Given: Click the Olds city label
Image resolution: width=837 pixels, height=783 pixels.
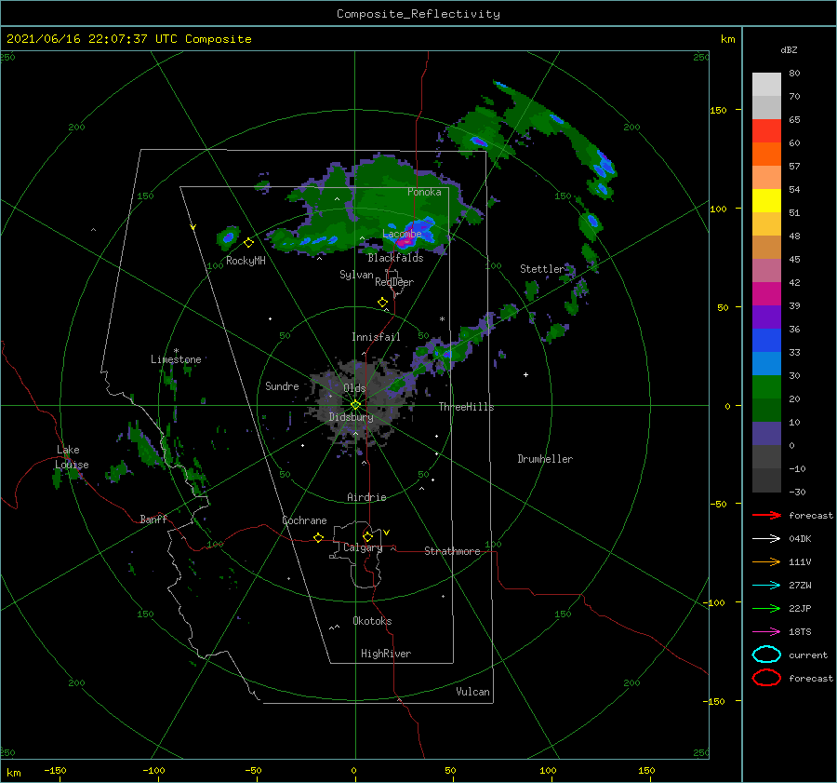Looking at the screenshot, I should (x=354, y=388).
